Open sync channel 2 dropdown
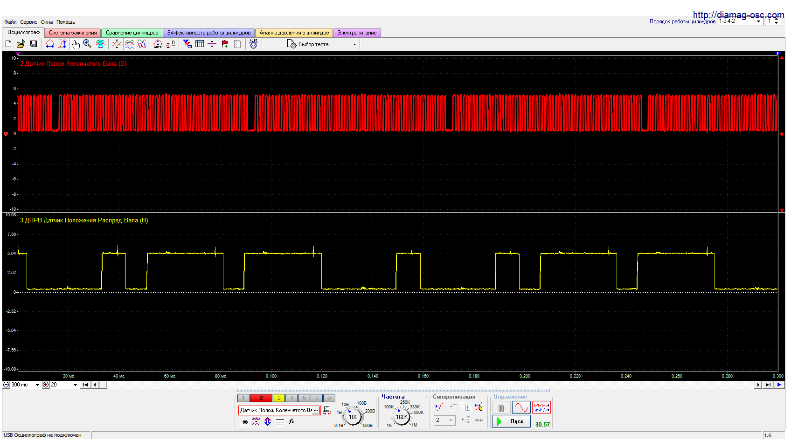The height and width of the screenshot is (441, 791). (444, 420)
